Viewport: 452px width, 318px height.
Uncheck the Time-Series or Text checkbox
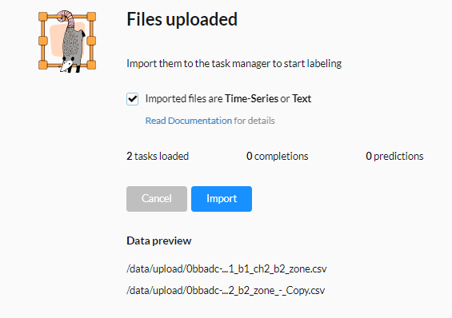[132, 99]
